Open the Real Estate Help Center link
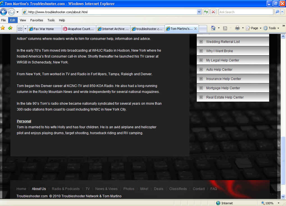The height and width of the screenshot is (206, 286). click(225, 97)
